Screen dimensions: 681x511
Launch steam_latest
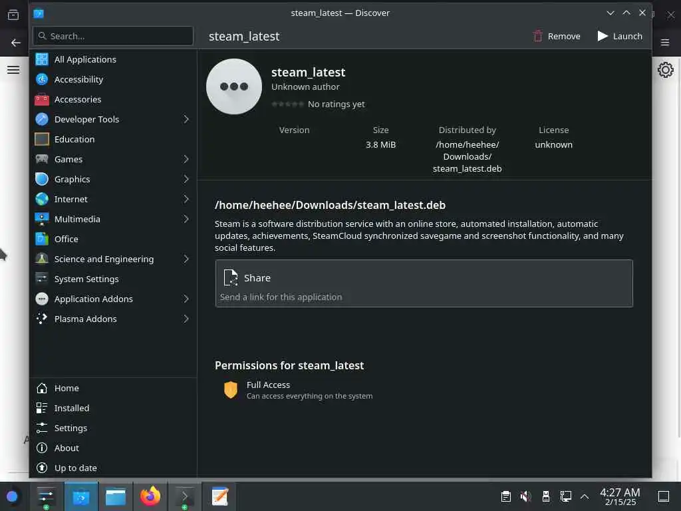[x=620, y=36]
